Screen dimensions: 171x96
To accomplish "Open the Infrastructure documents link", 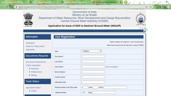I will (36, 72).
